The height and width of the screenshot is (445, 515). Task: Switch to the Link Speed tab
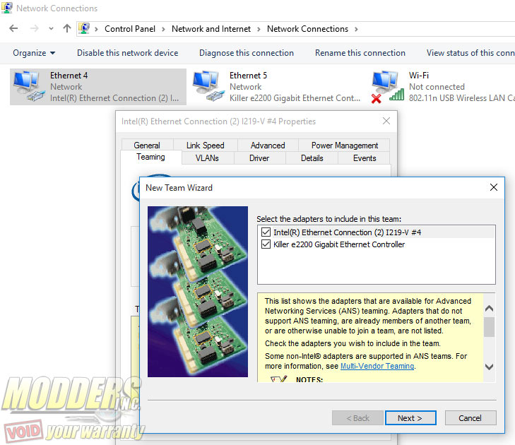(206, 146)
